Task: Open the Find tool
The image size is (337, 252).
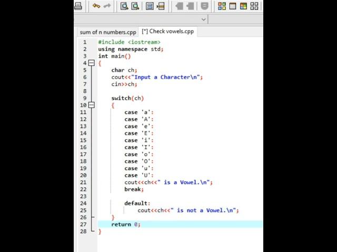Action: pos(124,6)
